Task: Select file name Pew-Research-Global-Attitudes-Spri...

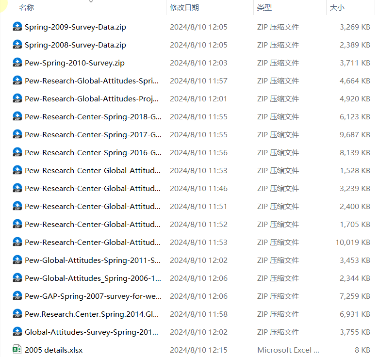Action: point(92,81)
